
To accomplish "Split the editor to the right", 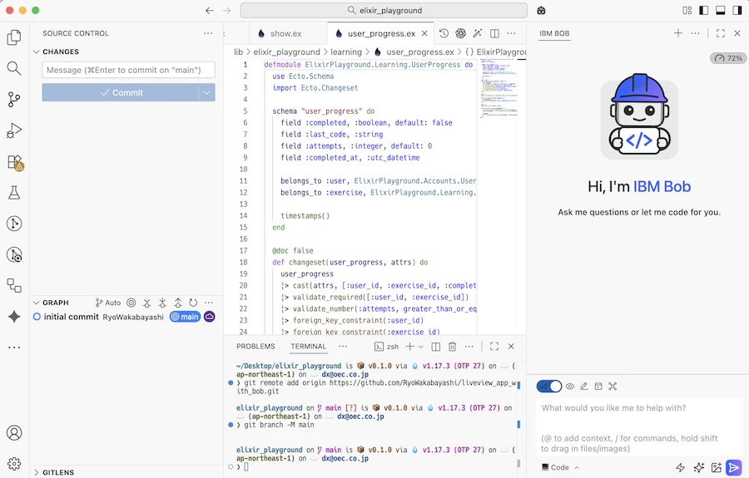I will (494, 33).
